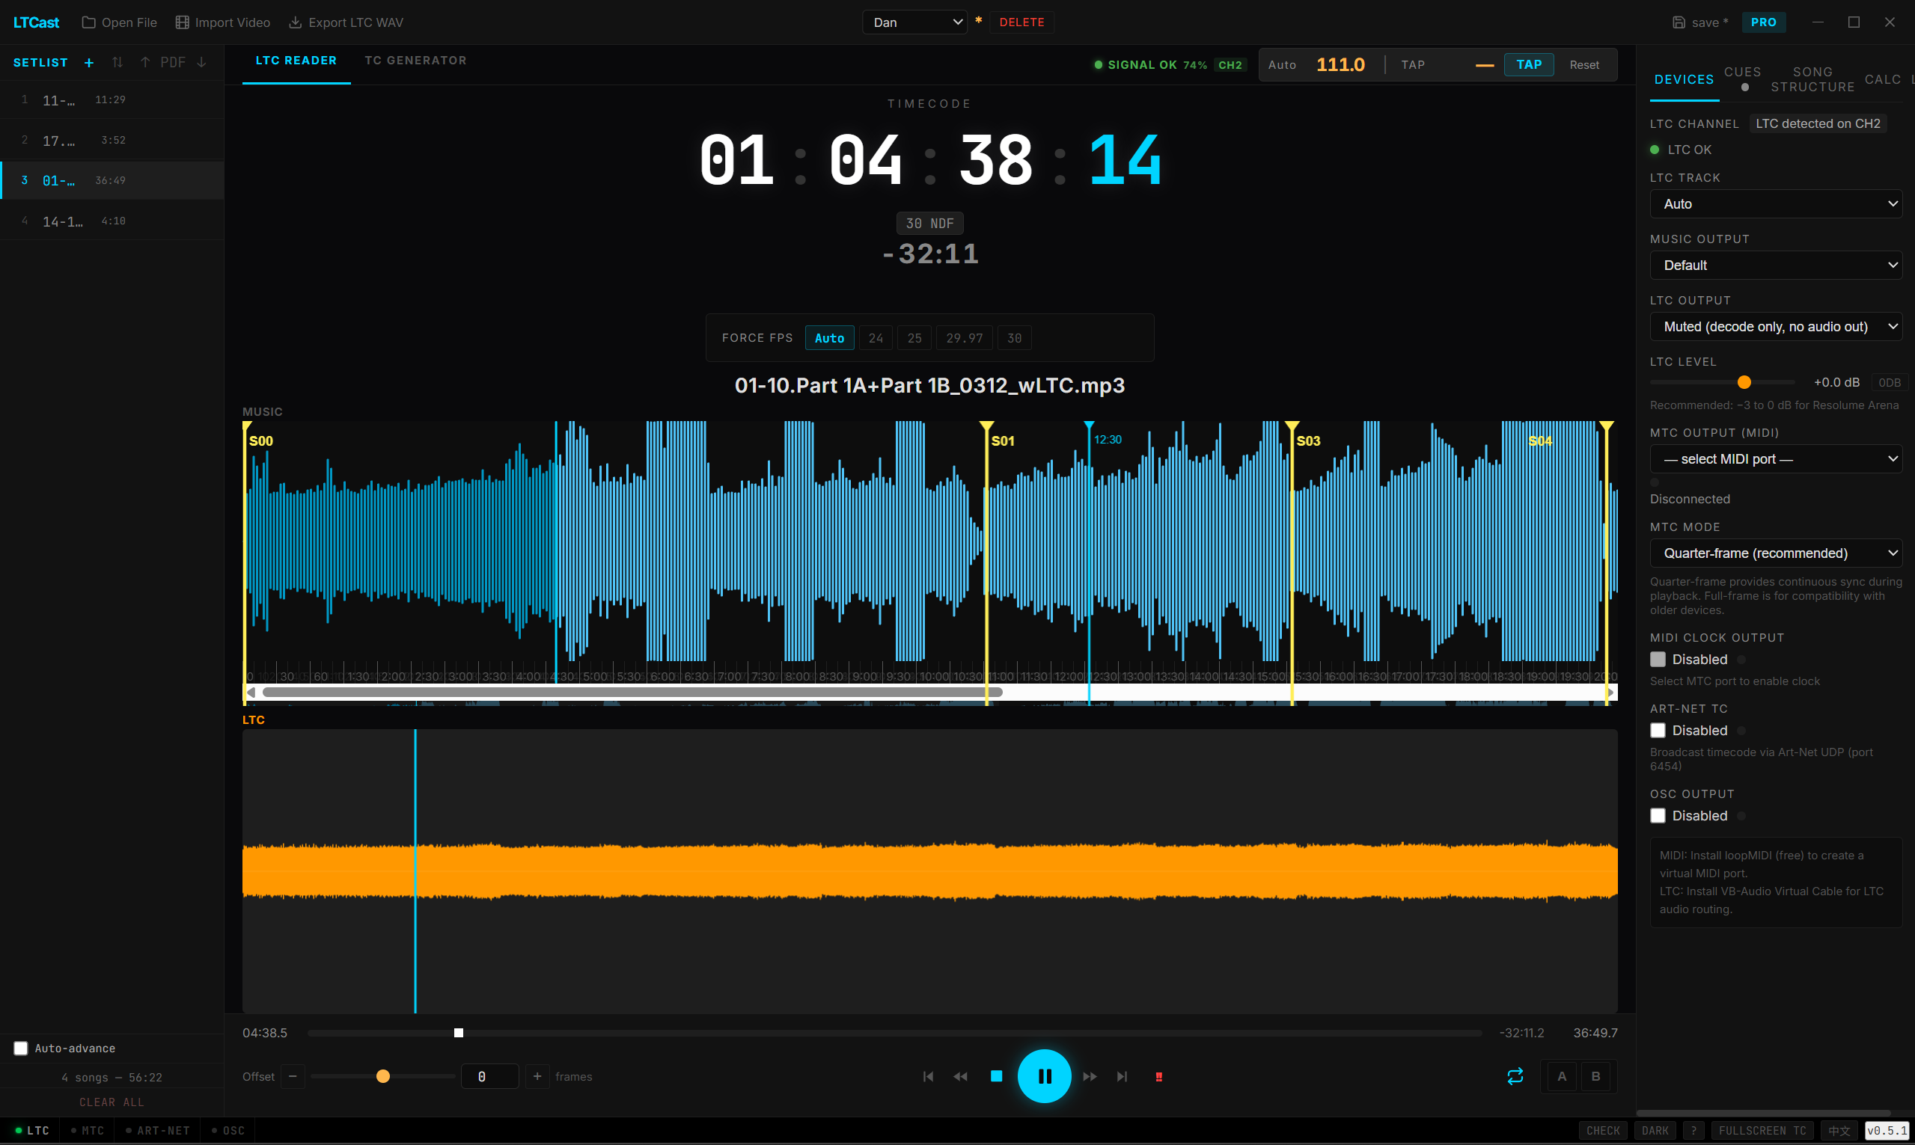The width and height of the screenshot is (1915, 1145).
Task: Switch the language with the 中文 button
Action: (x=1839, y=1130)
